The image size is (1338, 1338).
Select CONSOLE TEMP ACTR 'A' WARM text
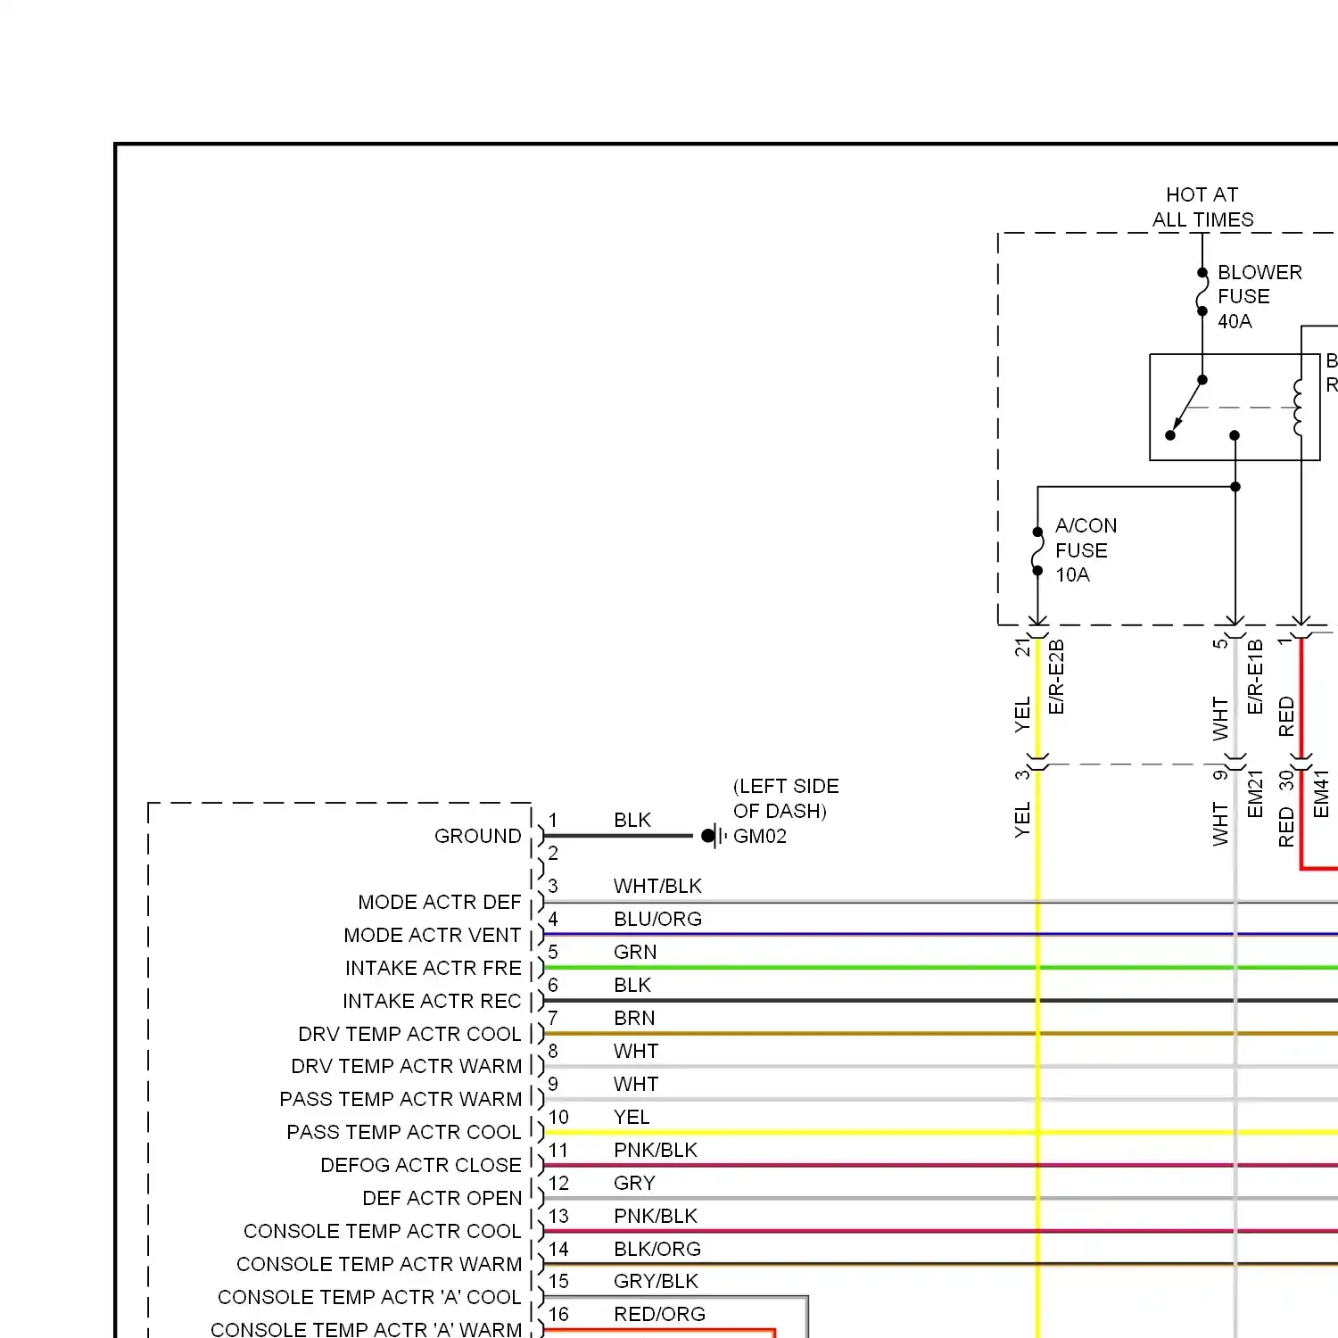366,1329
